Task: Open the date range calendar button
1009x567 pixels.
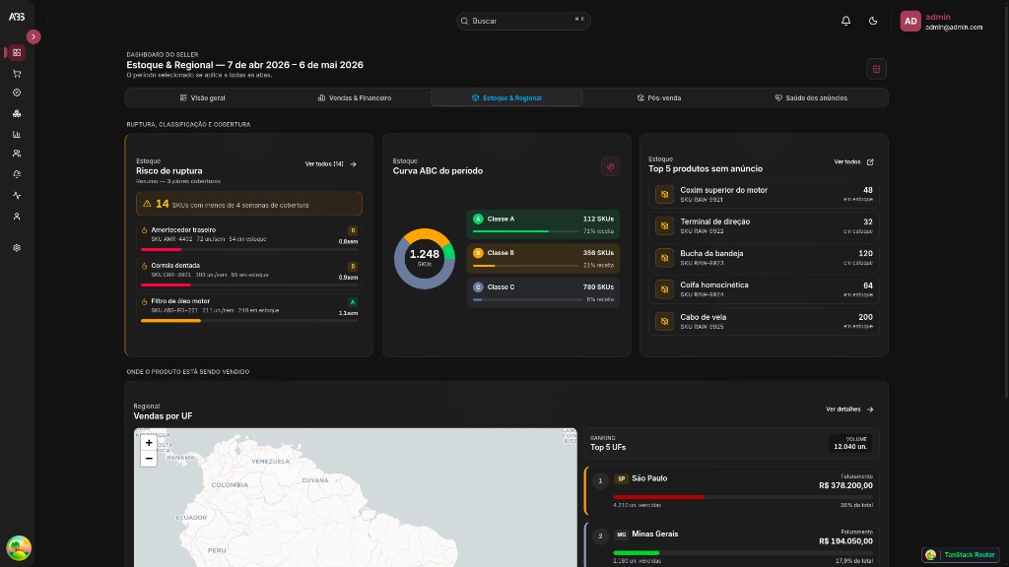Action: tap(876, 69)
